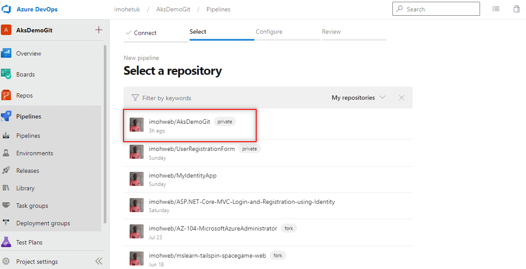Open the AksDemoGit project avatar icon

click(6, 30)
